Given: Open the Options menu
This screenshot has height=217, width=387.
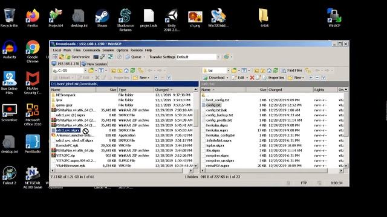Looking at the screenshot, I should pyautogui.click(x=122, y=50).
